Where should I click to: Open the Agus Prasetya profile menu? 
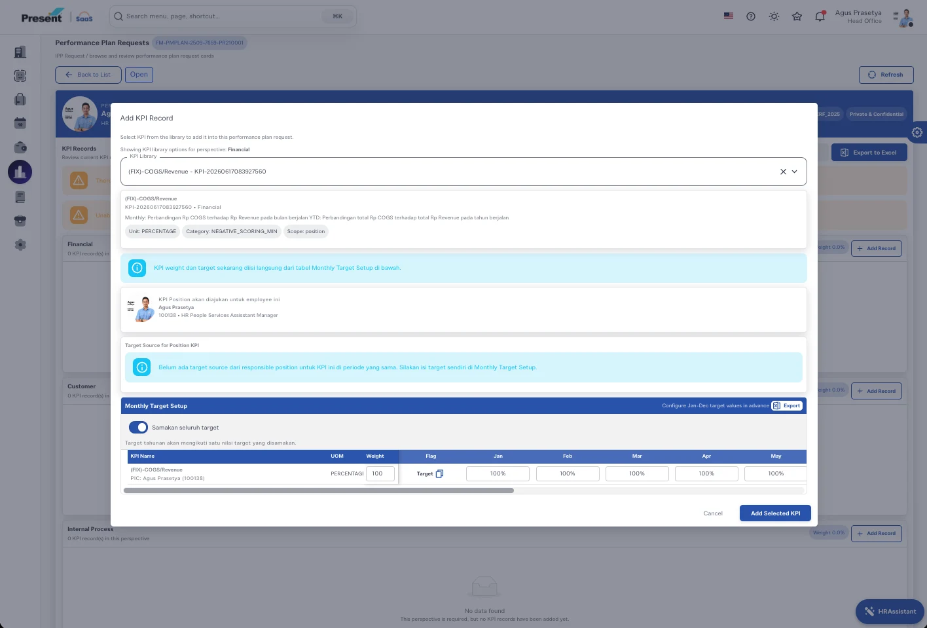pos(875,17)
